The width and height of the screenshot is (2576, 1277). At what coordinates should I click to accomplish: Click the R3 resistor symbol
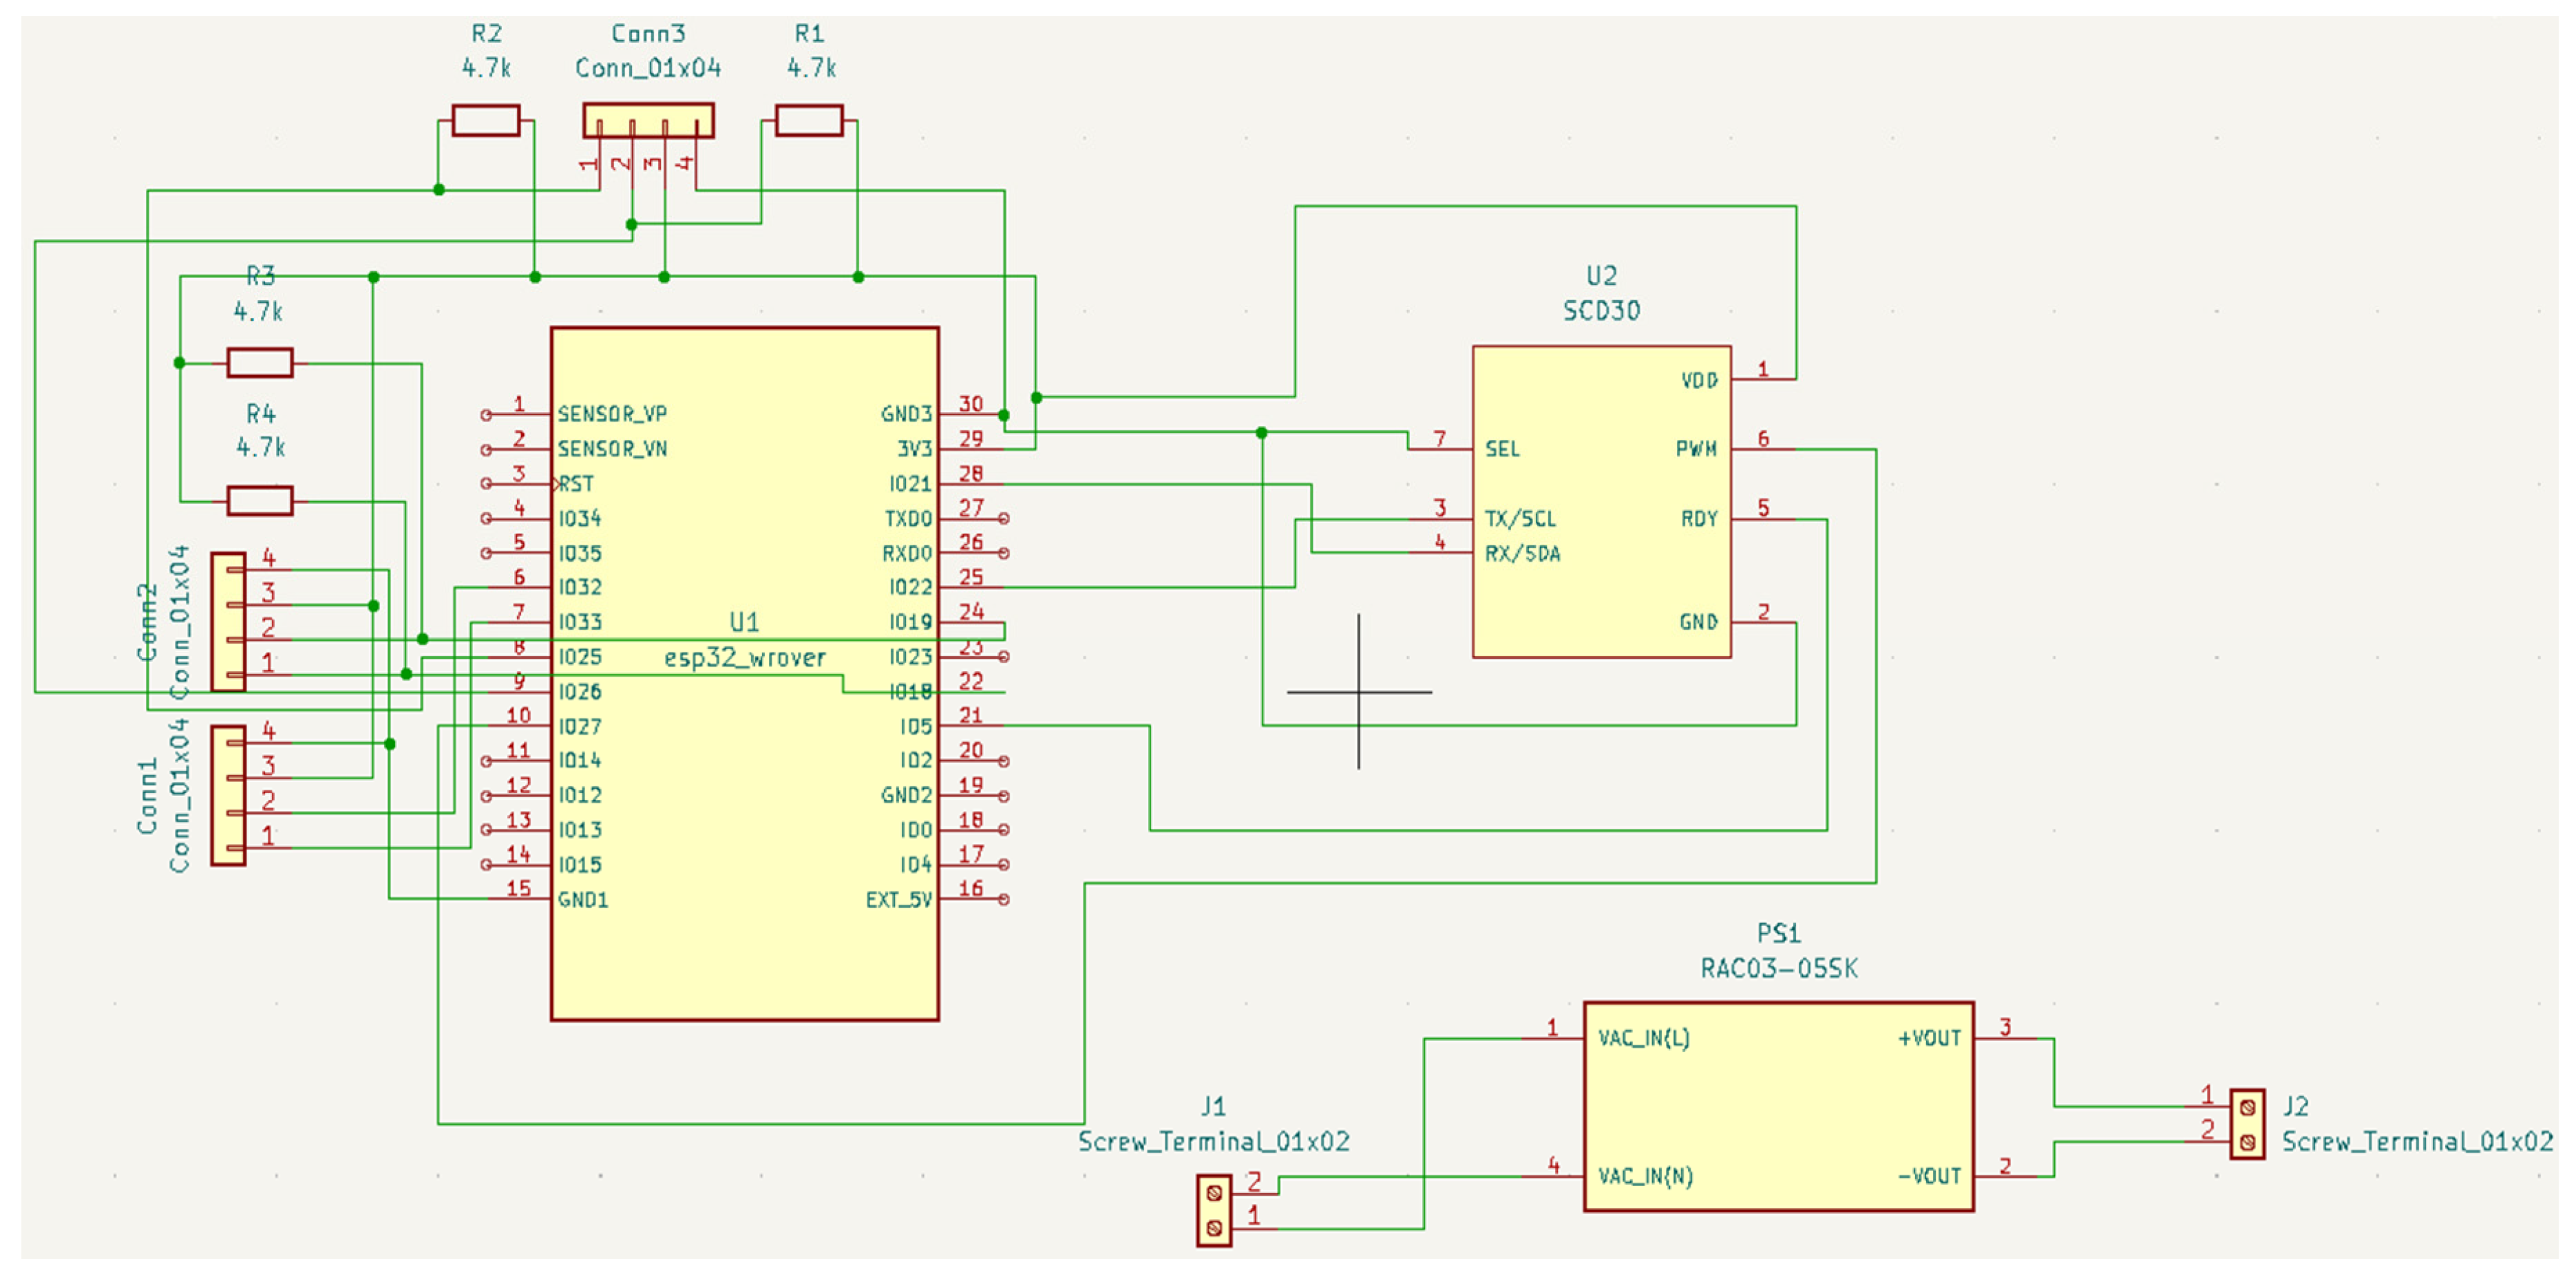click(x=260, y=363)
